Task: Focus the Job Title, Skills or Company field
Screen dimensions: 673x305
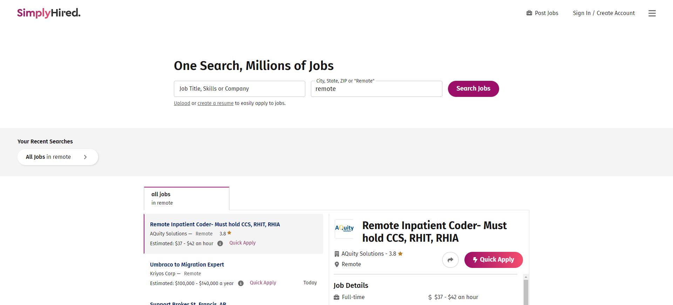Action: (239, 89)
